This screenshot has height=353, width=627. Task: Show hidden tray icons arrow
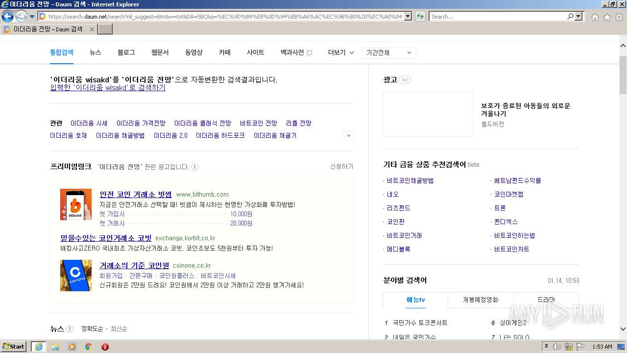coord(547,347)
